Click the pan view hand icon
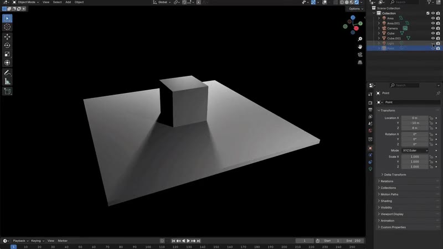Screen dimensions: 443x249 click(360, 47)
